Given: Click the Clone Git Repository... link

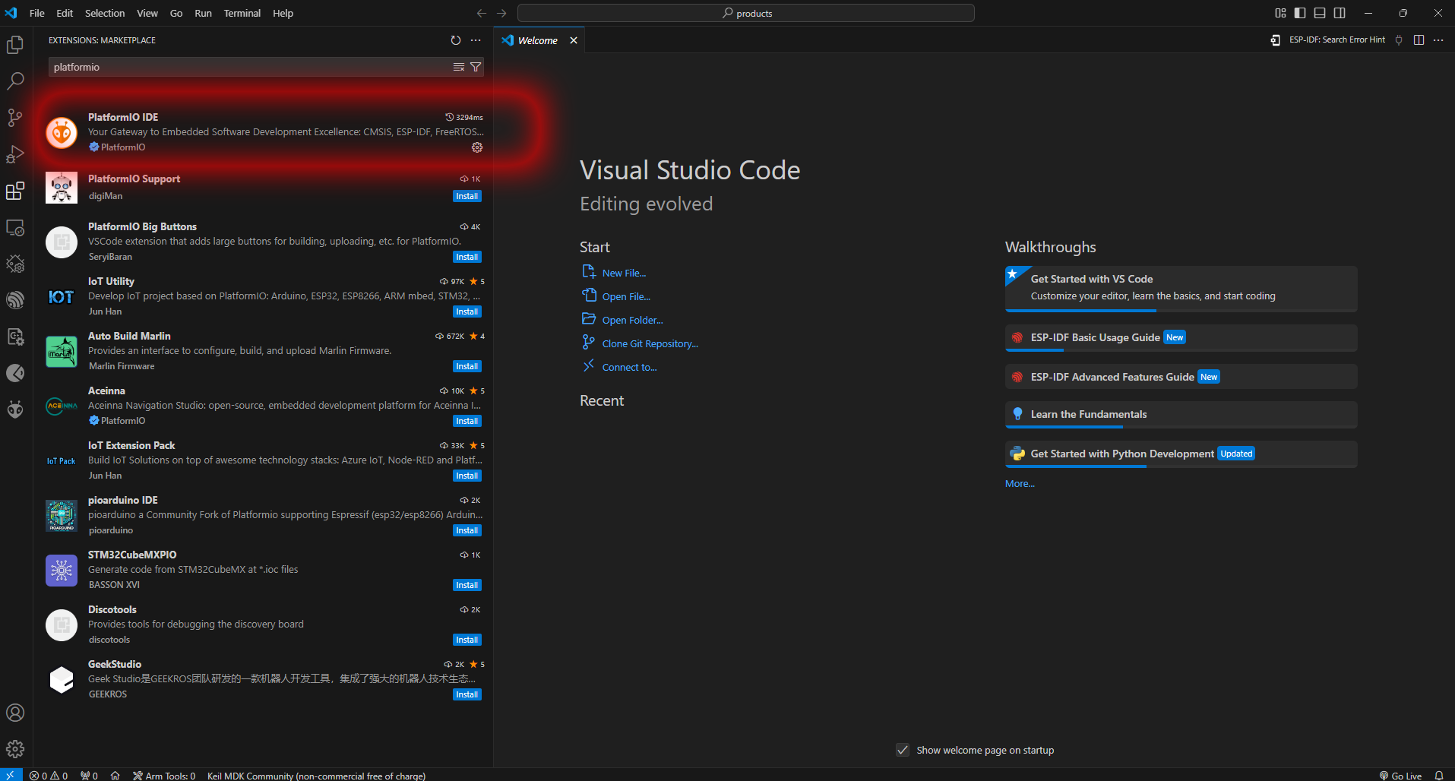Looking at the screenshot, I should (x=650, y=343).
